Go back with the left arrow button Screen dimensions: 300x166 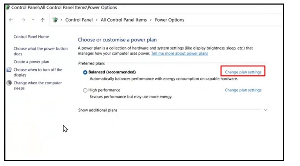11,20
